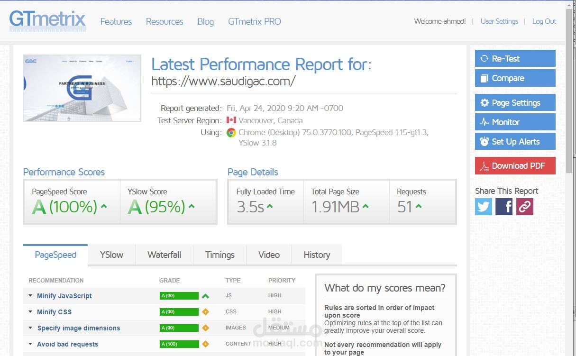Click Avoid bad requests grade bar A (100)
The image size is (576, 356).
[x=179, y=344]
